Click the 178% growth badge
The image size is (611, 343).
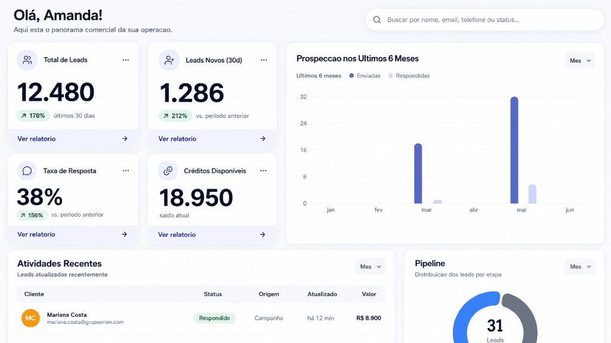click(x=33, y=116)
